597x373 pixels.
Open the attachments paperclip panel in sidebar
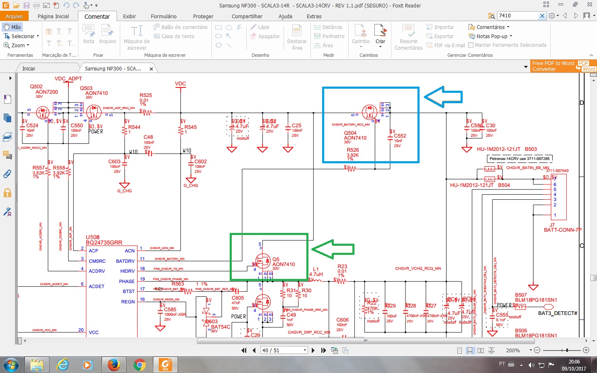[x=7, y=174]
